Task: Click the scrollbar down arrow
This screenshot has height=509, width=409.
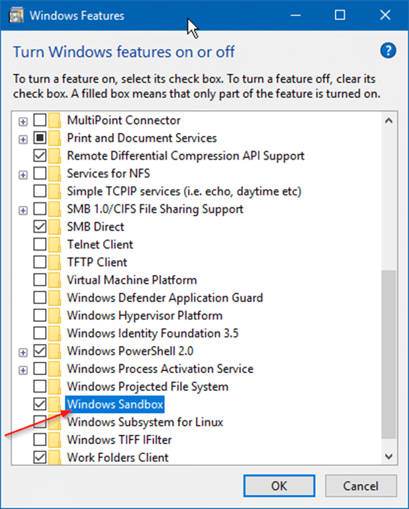Action: click(x=389, y=457)
